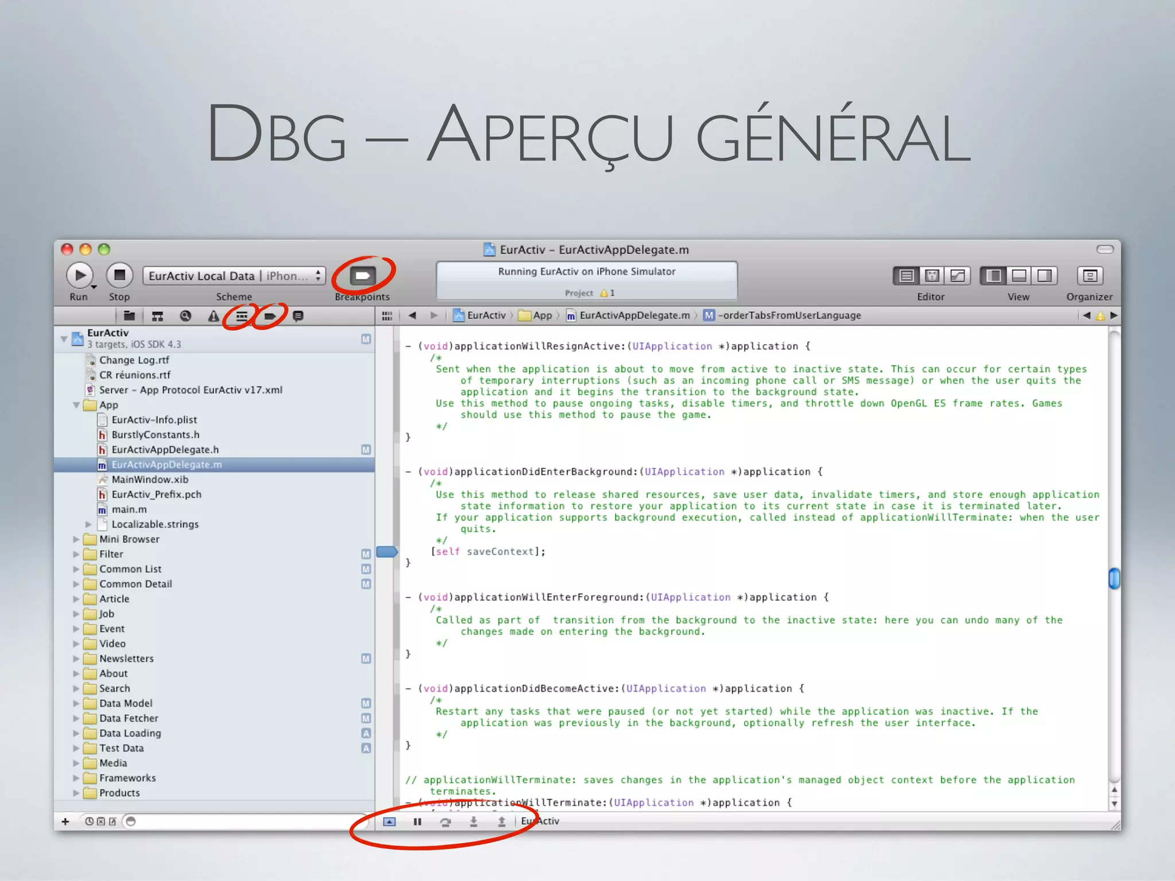Show the Issue navigator warning icon
The height and width of the screenshot is (881, 1175).
(213, 315)
